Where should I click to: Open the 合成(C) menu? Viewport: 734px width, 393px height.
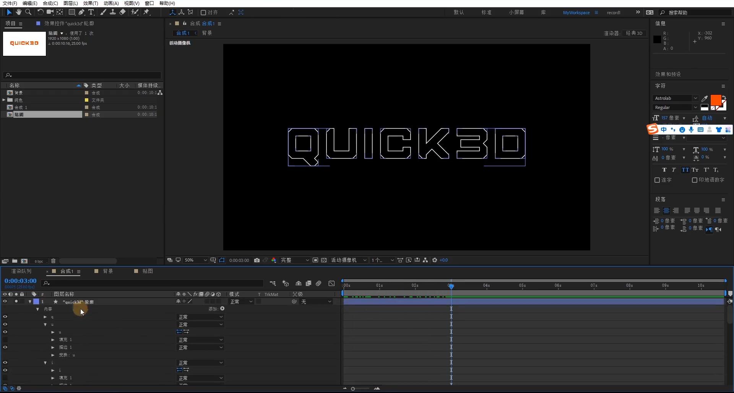pyautogui.click(x=50, y=3)
